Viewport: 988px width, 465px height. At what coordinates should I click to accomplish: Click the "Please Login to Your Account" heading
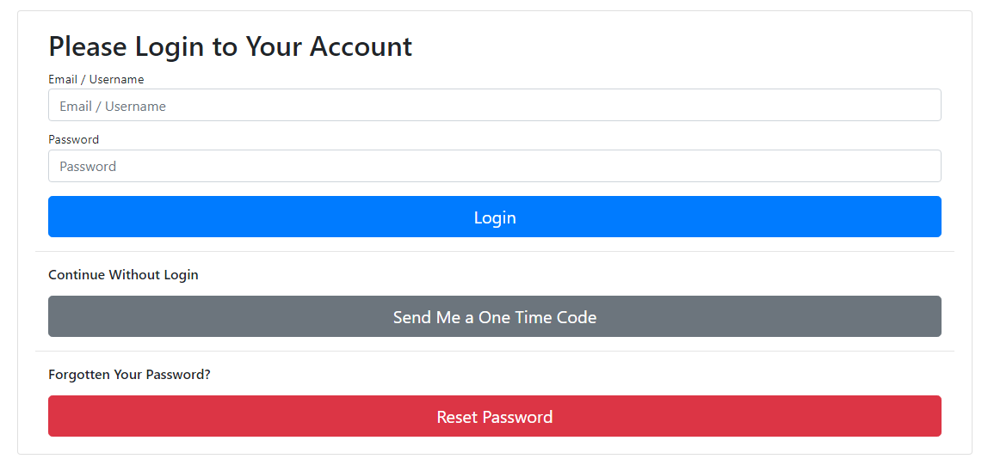(x=231, y=46)
